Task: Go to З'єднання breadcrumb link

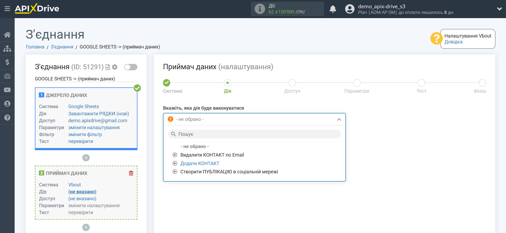Action: tap(62, 47)
